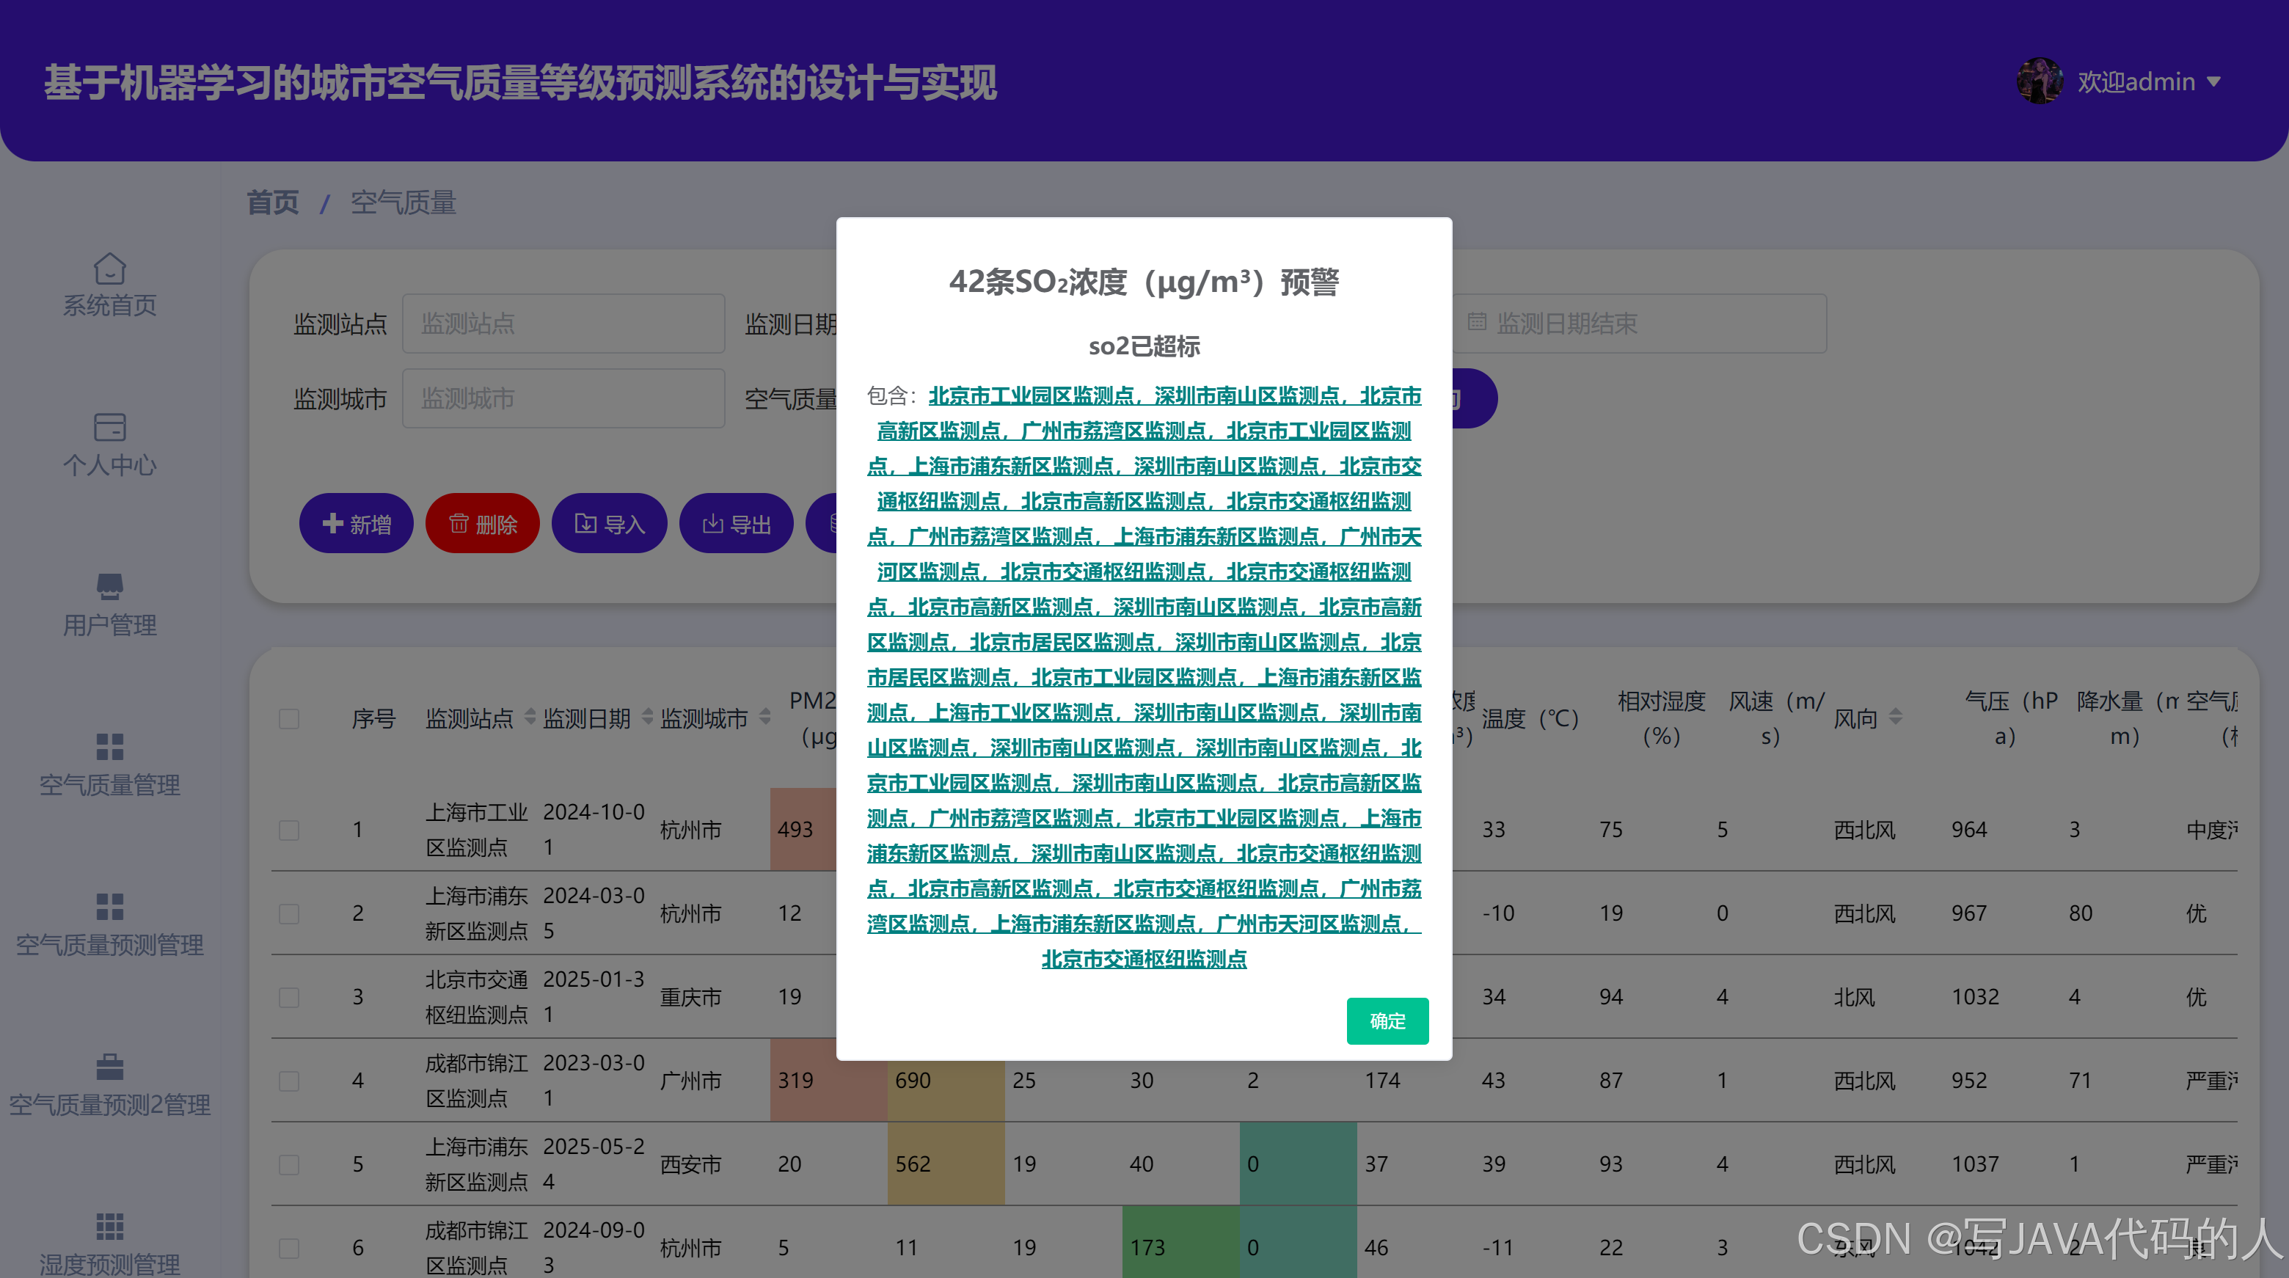2289x1278 pixels.
Task: Open 个人中心 card icon in sidebar
Action: (x=109, y=428)
